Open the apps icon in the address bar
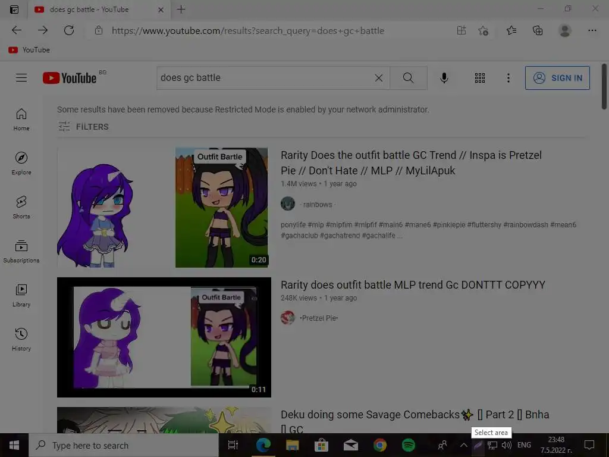 [462, 30]
